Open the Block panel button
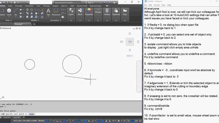This screenshot has height=123, width=219. [80, 12]
